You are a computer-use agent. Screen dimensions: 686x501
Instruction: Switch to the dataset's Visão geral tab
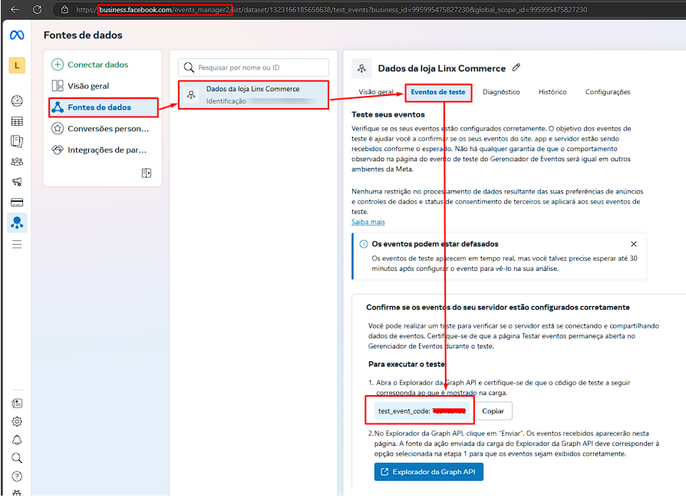tap(376, 92)
